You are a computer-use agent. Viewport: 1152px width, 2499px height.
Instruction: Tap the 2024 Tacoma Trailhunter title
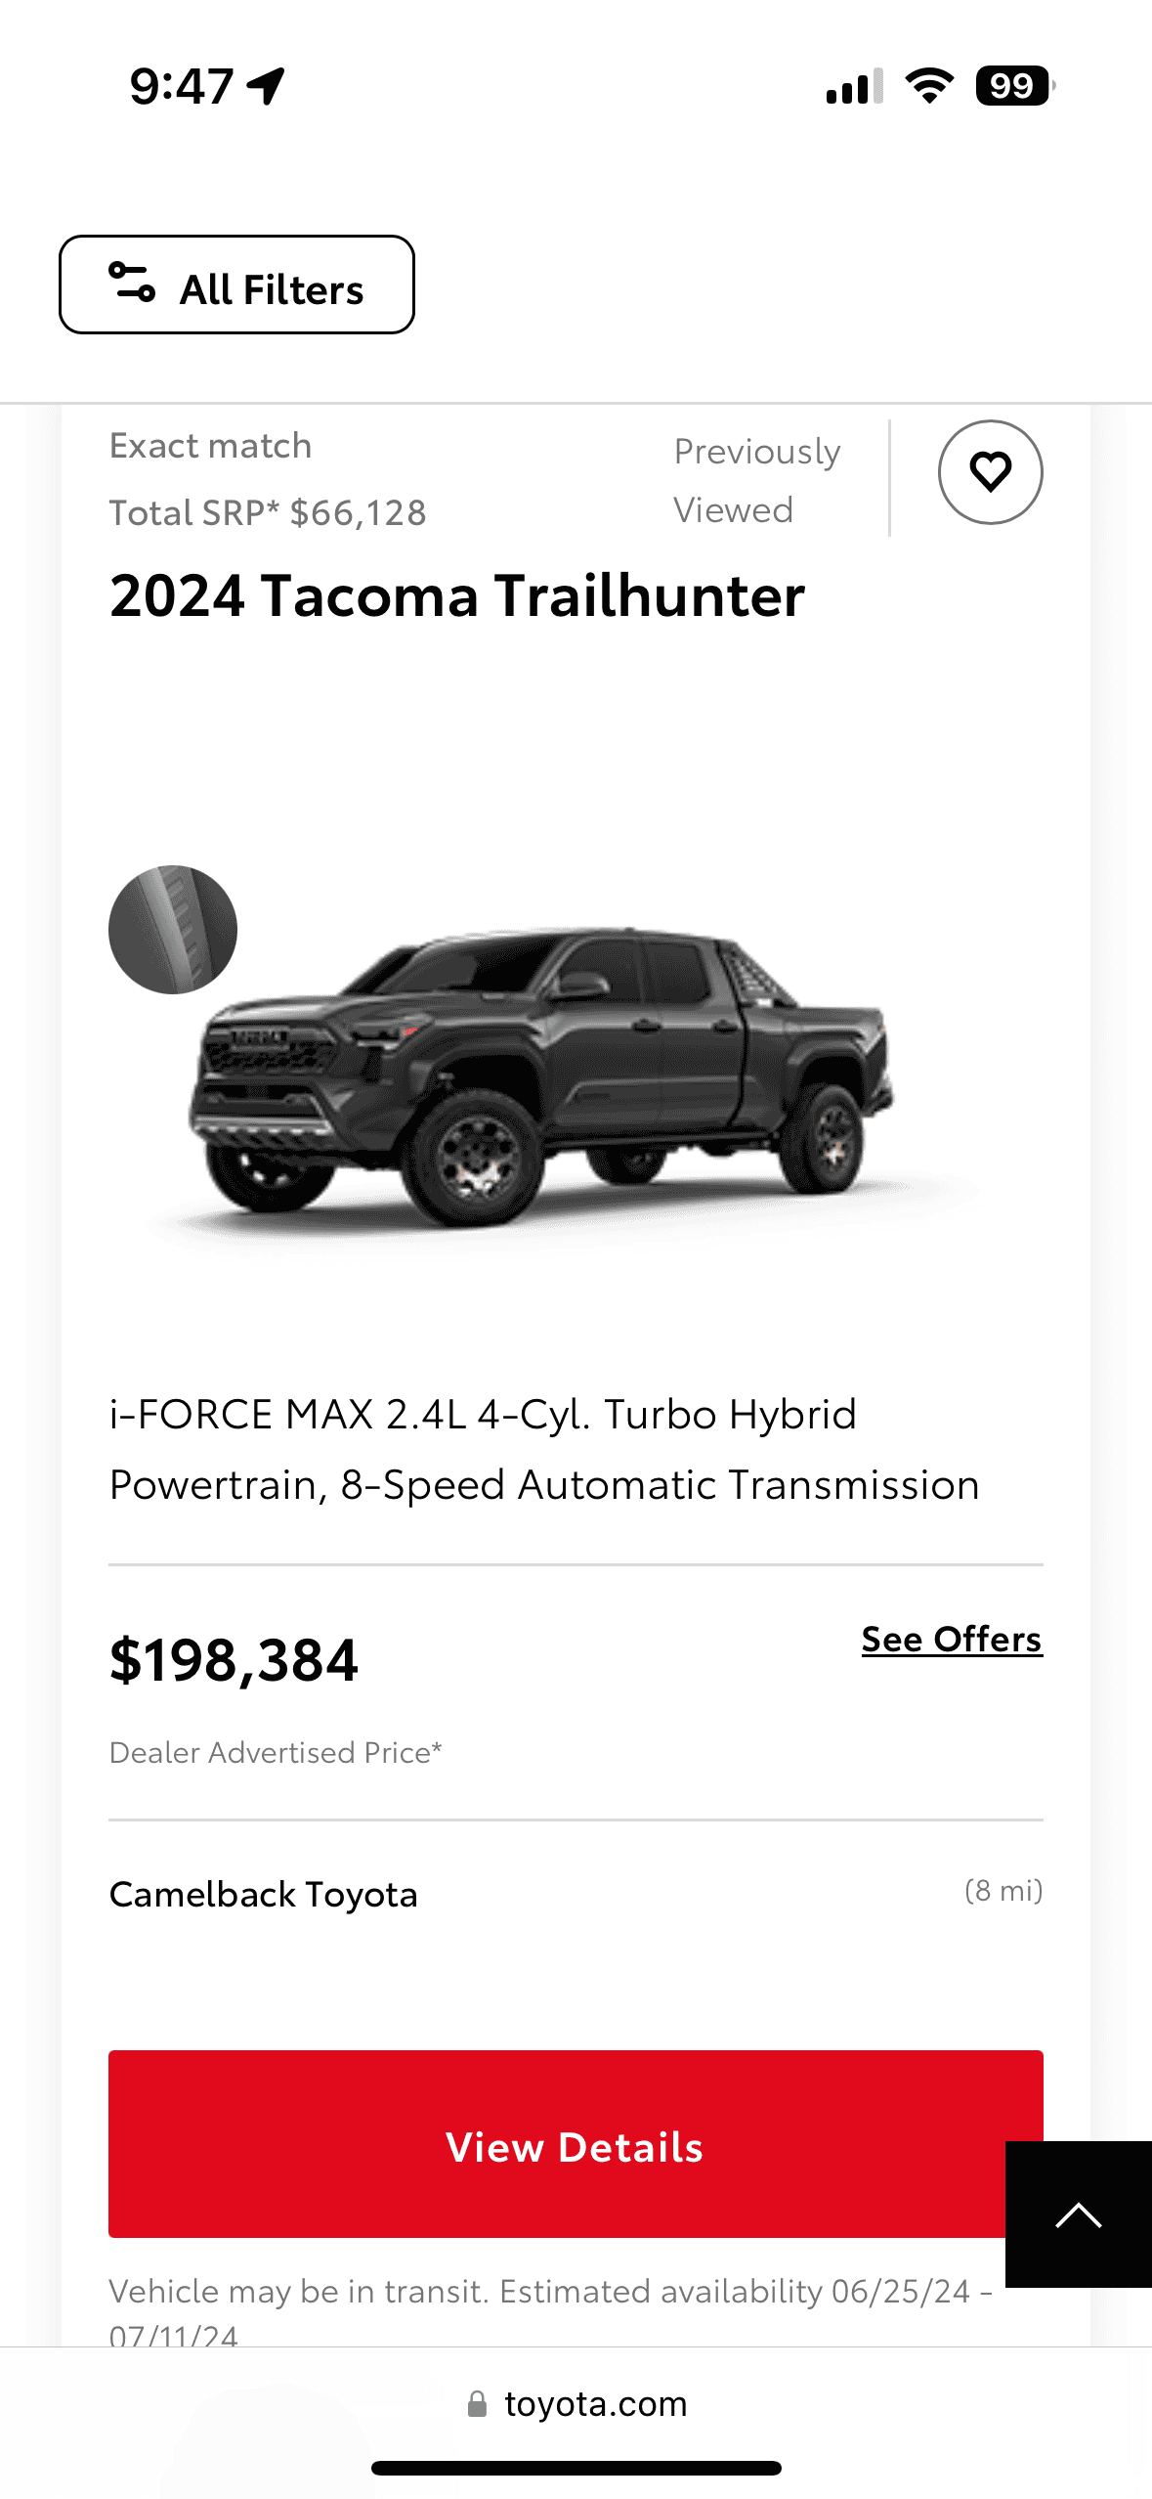(457, 595)
